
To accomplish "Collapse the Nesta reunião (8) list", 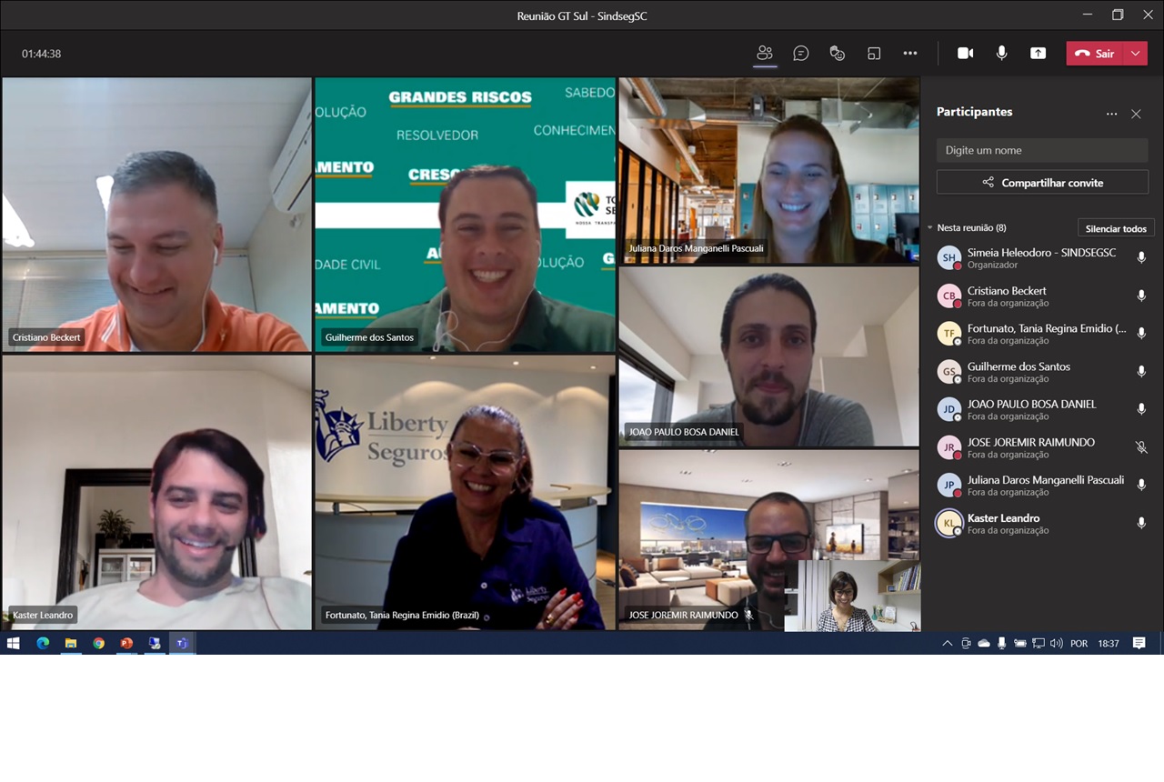I will [x=930, y=228].
